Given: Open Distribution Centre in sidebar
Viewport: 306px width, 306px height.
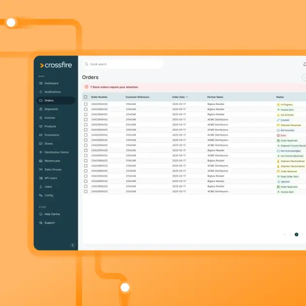Looking at the screenshot, I should click(56, 152).
